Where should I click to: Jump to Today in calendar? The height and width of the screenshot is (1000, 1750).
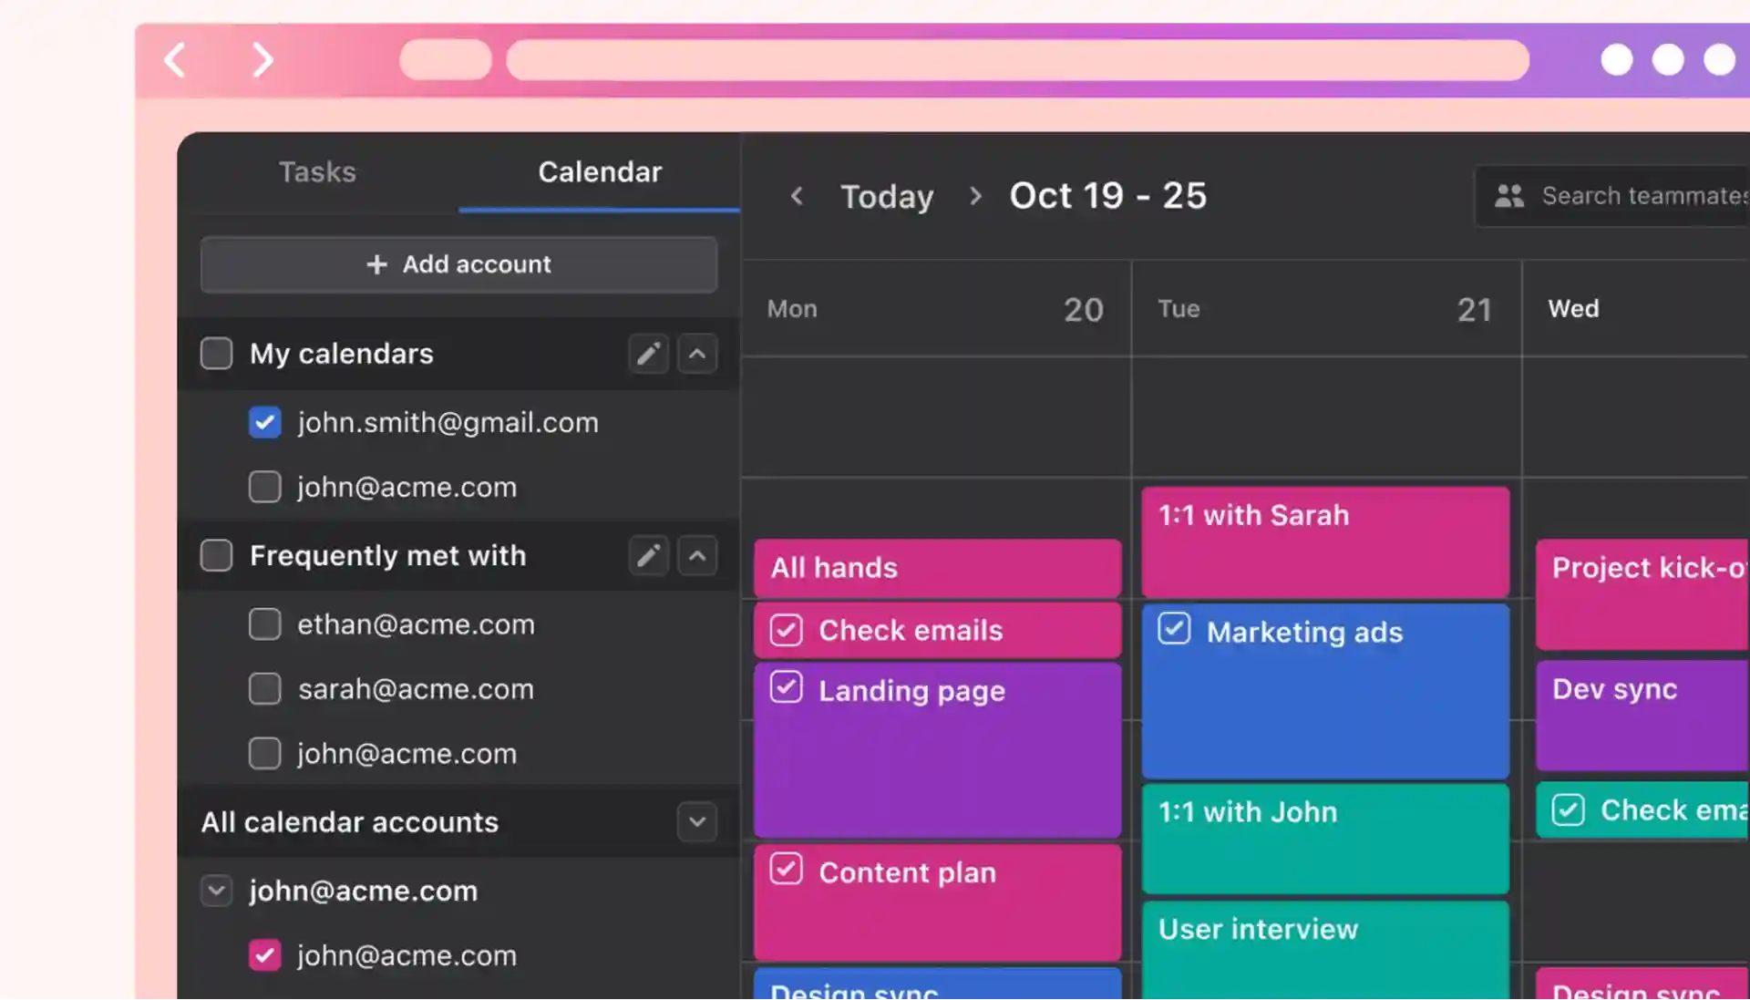coord(887,196)
